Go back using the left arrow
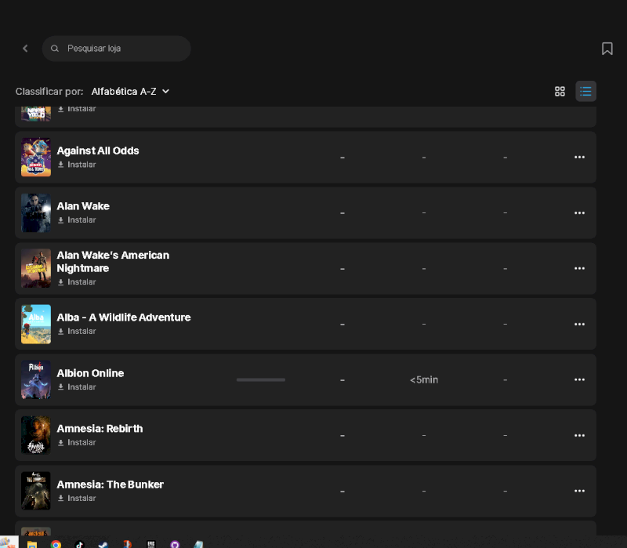The image size is (627, 548). (25, 49)
